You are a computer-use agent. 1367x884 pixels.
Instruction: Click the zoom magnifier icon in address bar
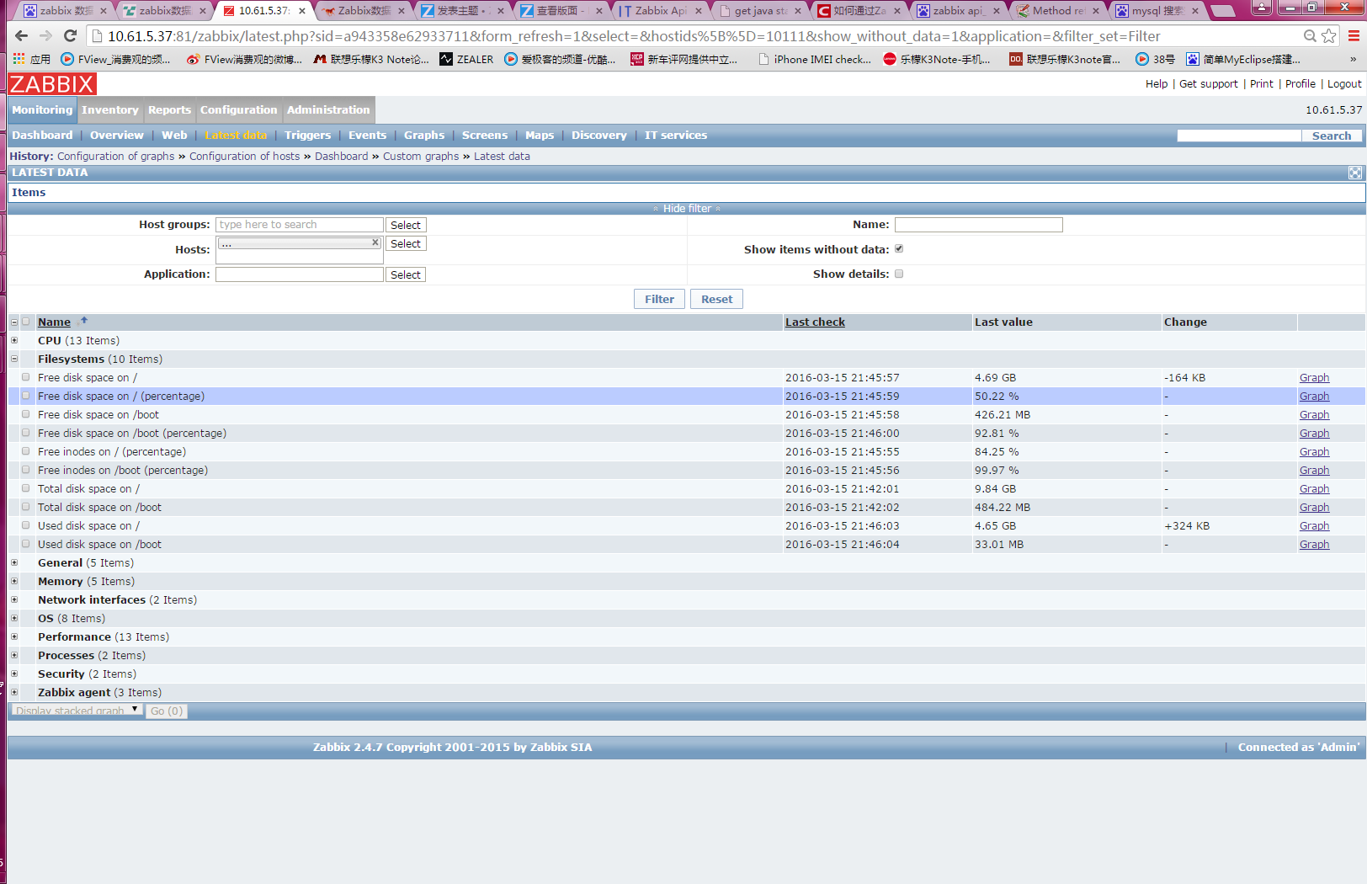click(x=1310, y=36)
